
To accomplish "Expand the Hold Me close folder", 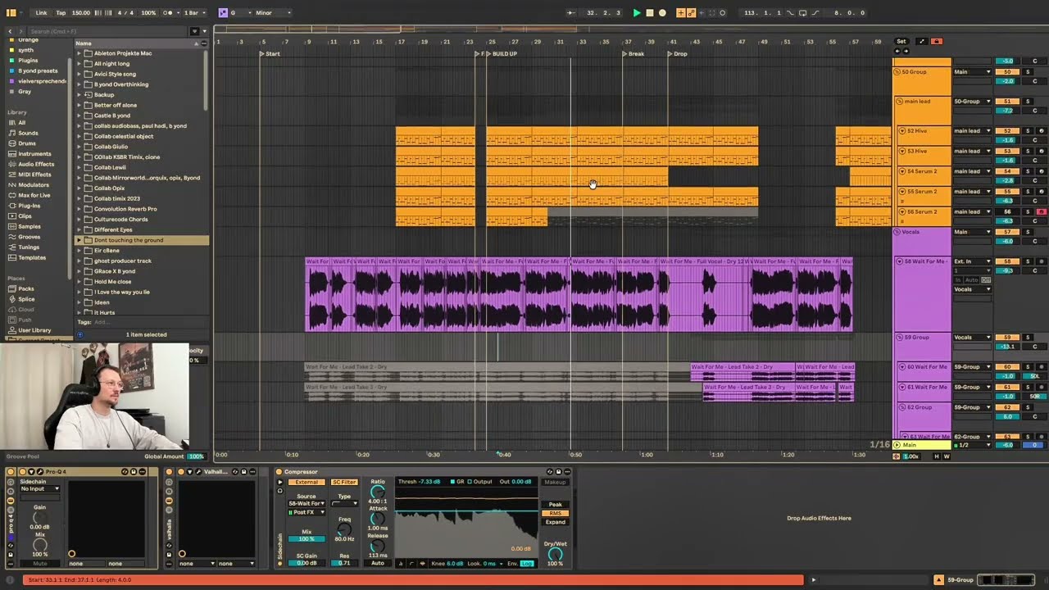I will click(79, 282).
